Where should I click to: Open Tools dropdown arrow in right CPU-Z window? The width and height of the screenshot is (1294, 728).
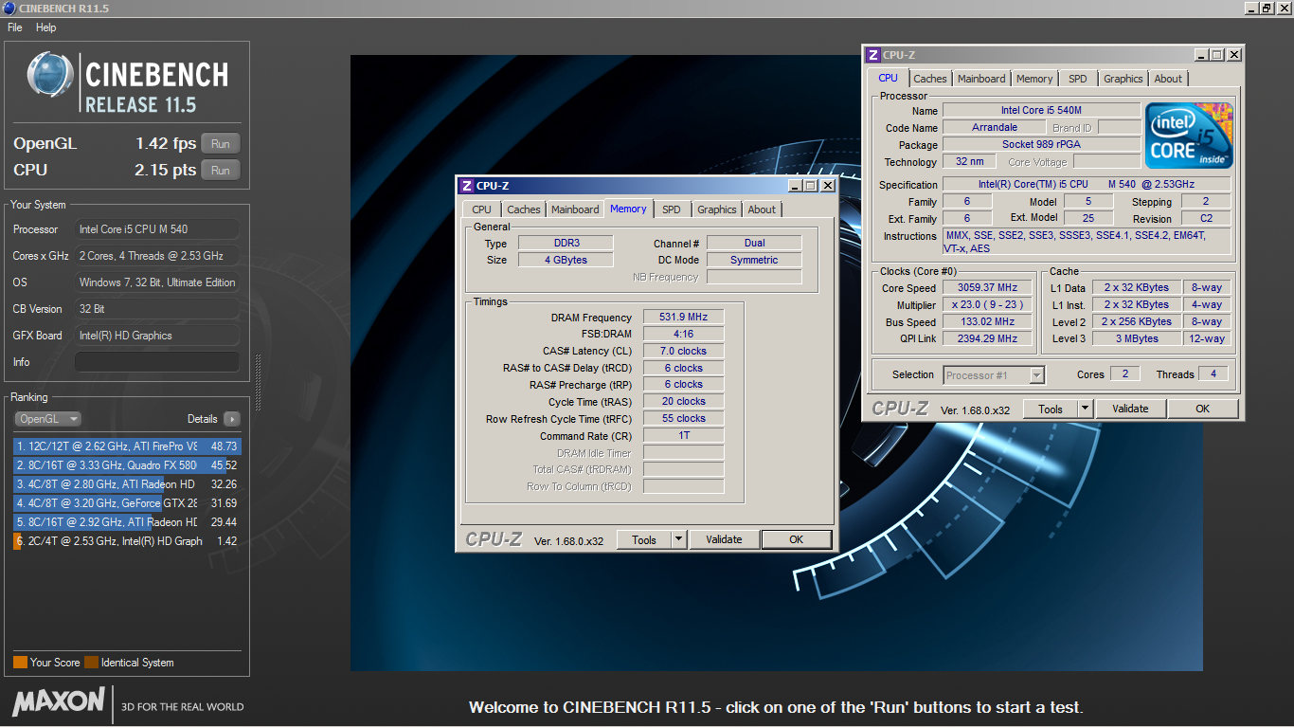pyautogui.click(x=1086, y=409)
